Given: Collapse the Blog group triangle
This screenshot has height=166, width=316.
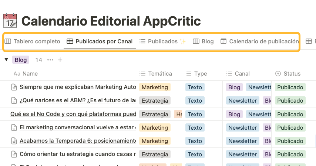Looking at the screenshot, I should [x=6, y=60].
